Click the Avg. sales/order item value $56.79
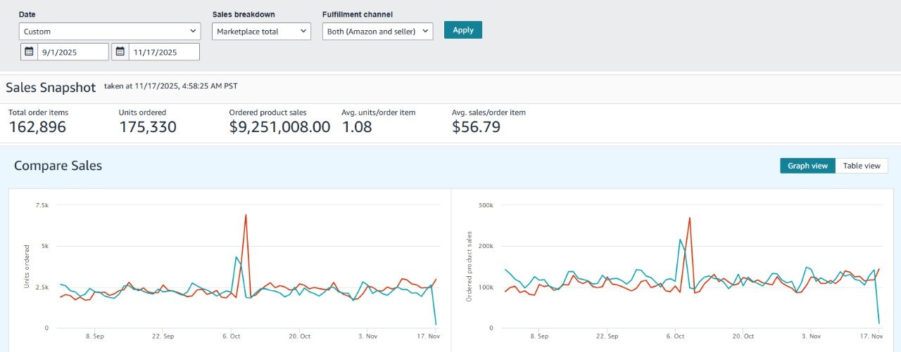901x352 pixels. (476, 127)
